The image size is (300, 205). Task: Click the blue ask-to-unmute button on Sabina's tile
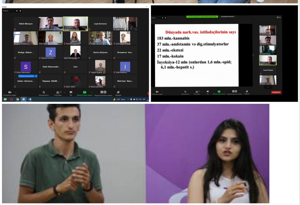click(x=26, y=76)
